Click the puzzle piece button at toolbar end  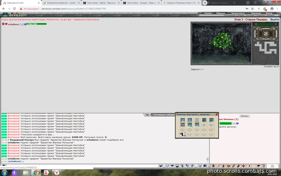273,166
